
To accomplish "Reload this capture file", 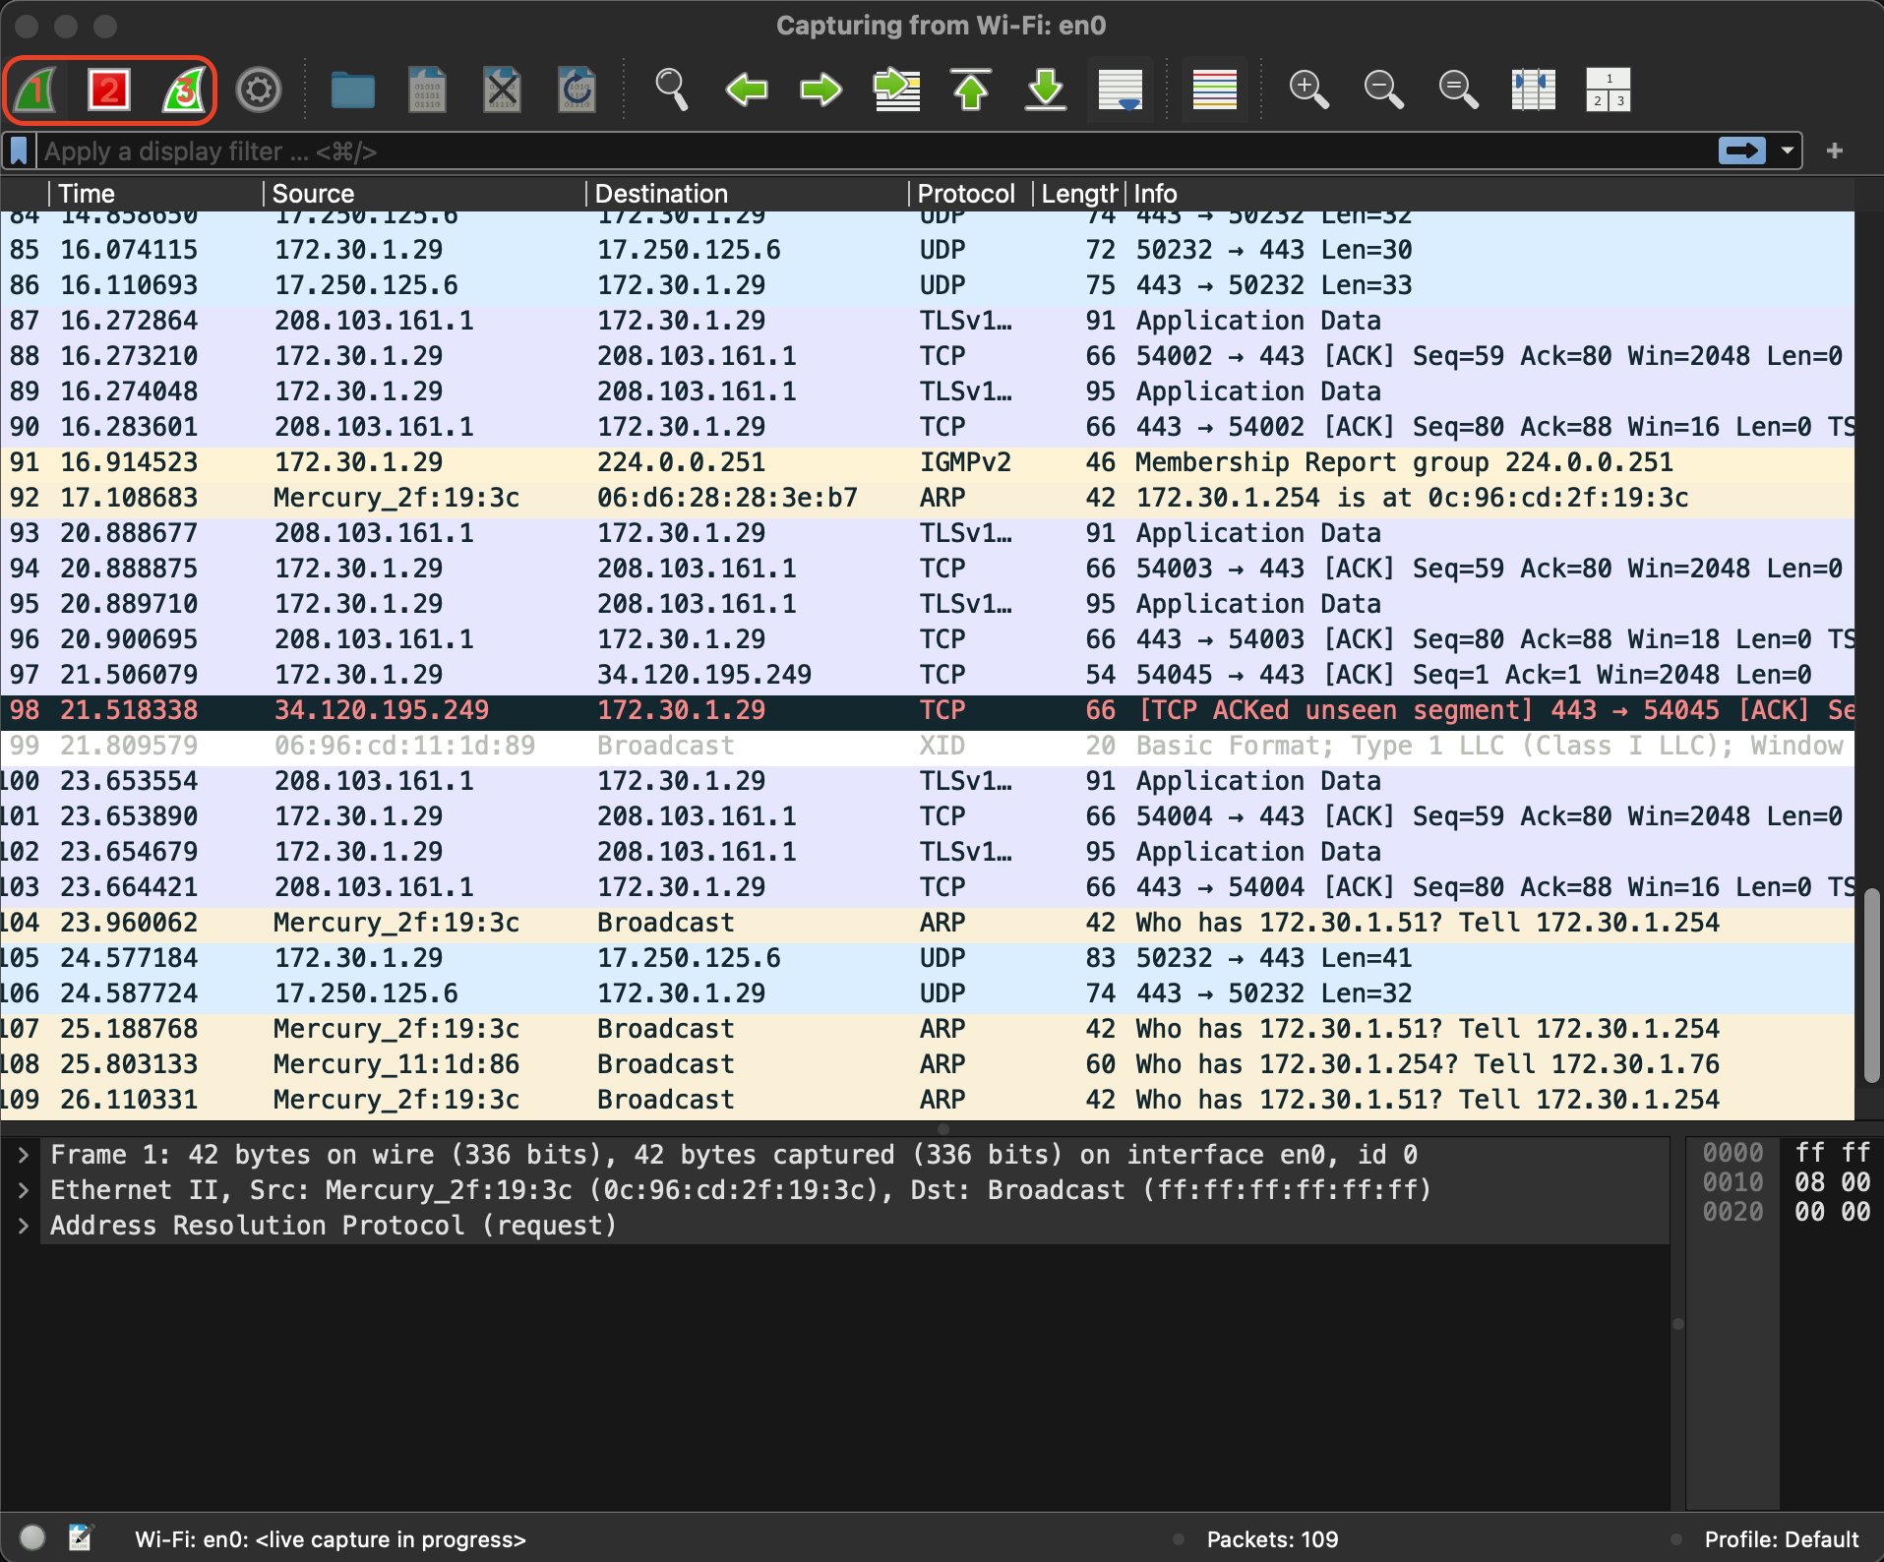I will [x=577, y=90].
